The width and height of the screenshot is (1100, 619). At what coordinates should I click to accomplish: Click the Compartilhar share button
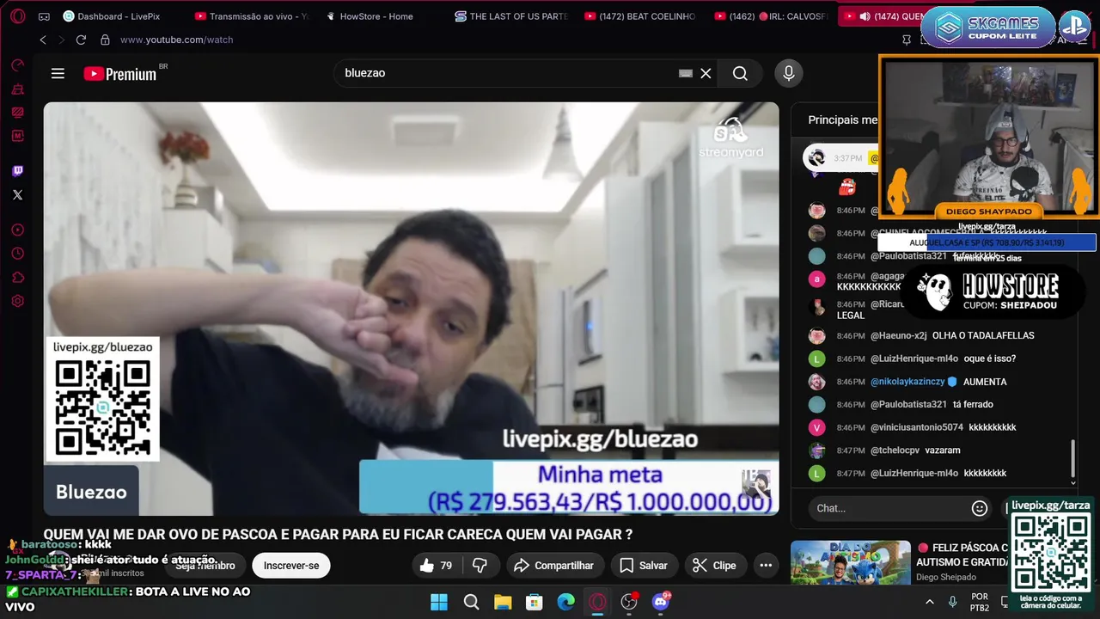553,566
